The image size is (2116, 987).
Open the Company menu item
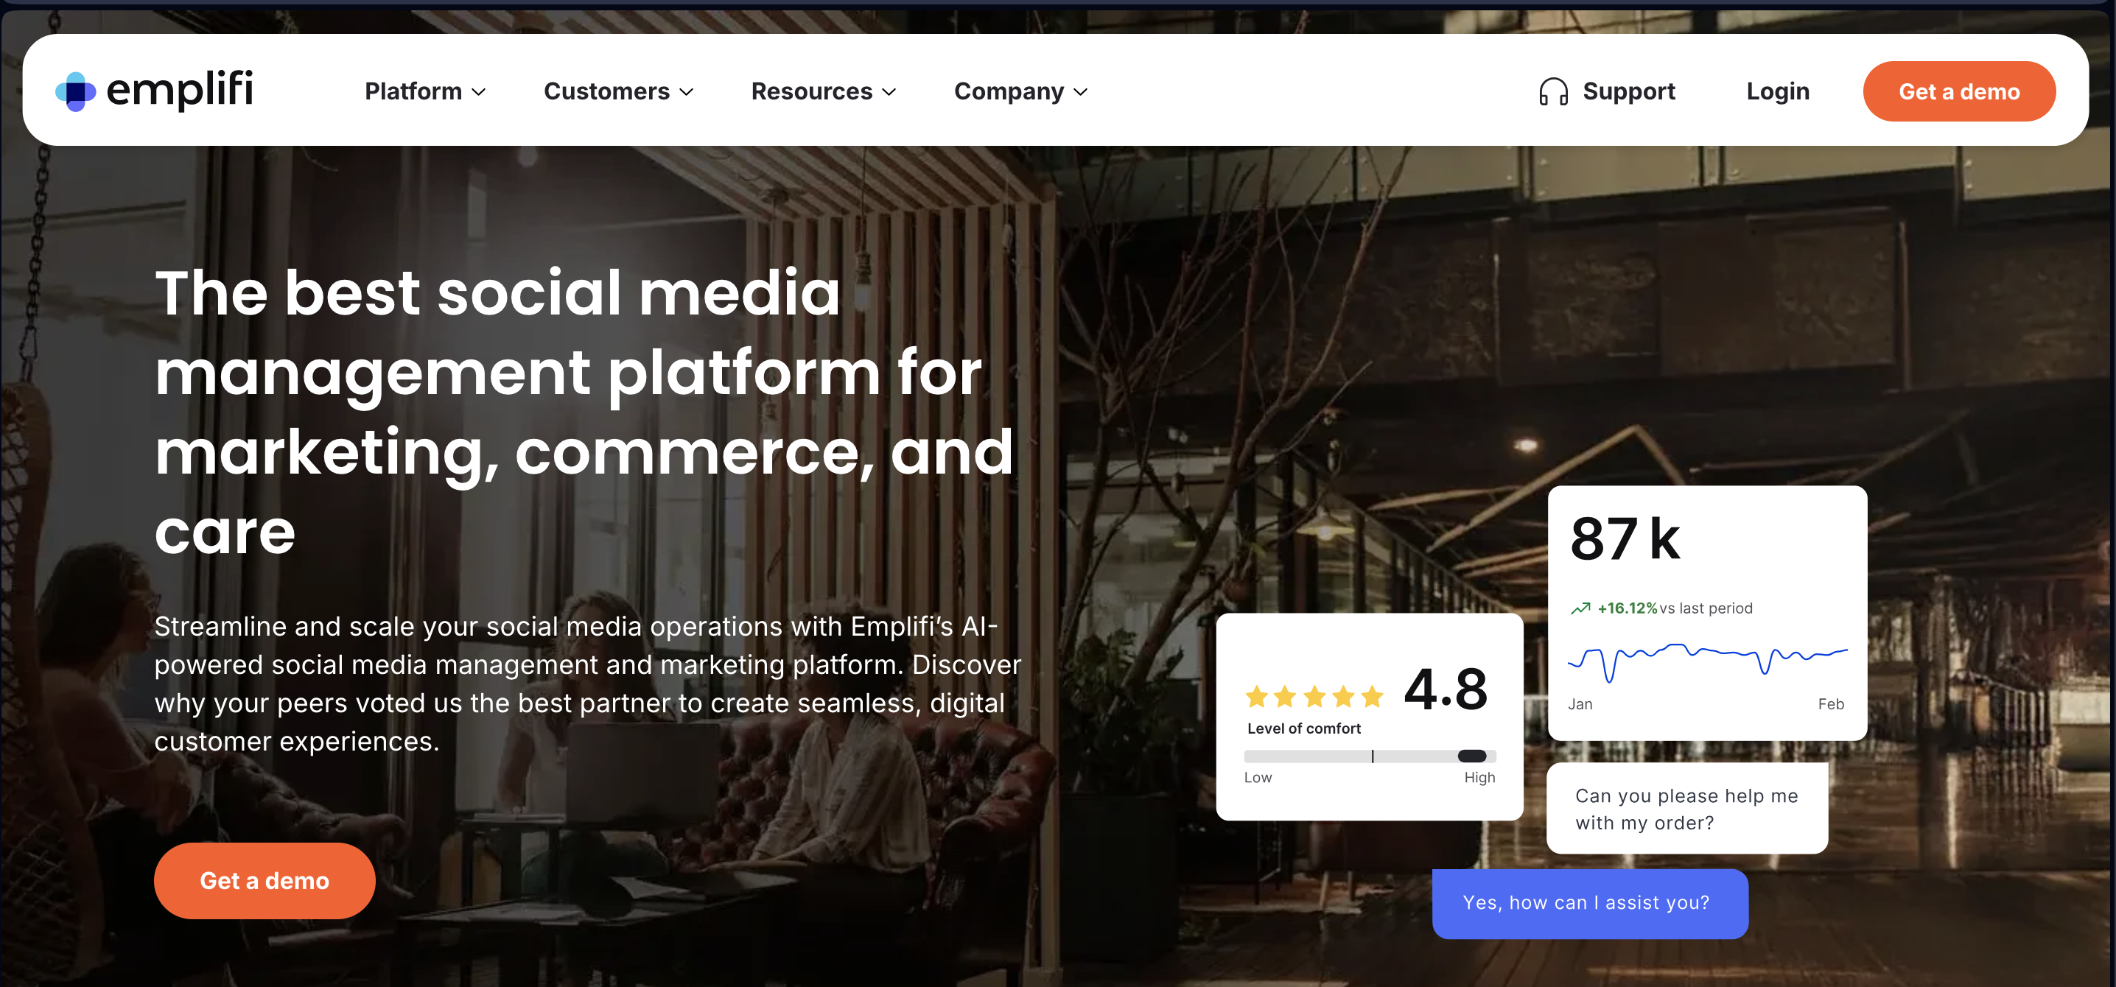pyautogui.click(x=1021, y=91)
